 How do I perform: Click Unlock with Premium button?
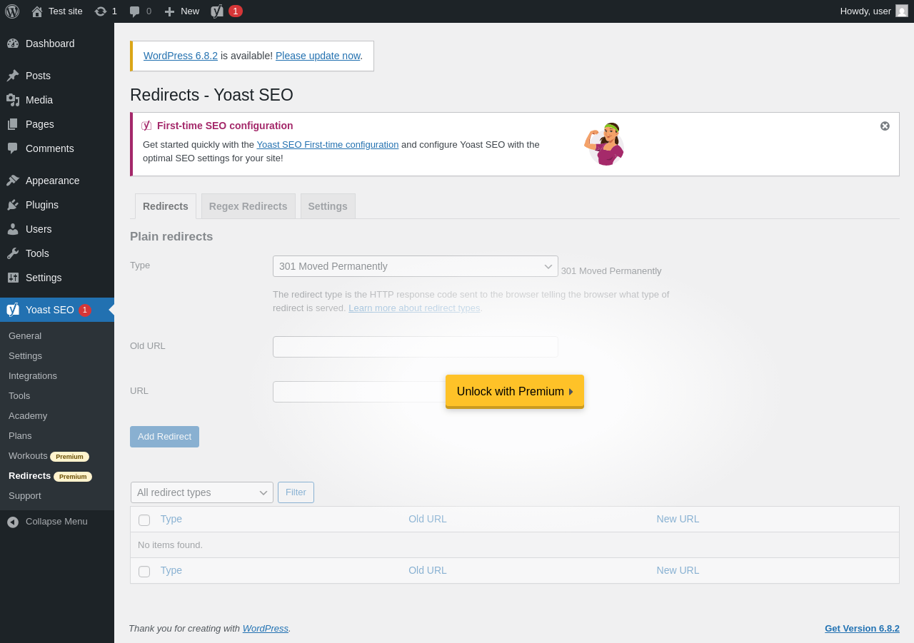click(x=515, y=391)
